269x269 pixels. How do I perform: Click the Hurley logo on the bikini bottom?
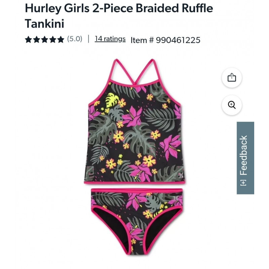[x=176, y=198]
